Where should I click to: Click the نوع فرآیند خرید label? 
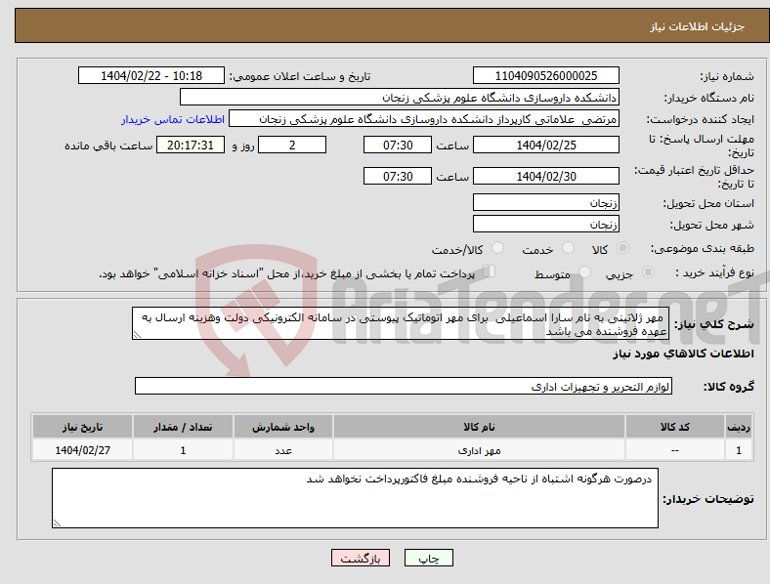[714, 272]
